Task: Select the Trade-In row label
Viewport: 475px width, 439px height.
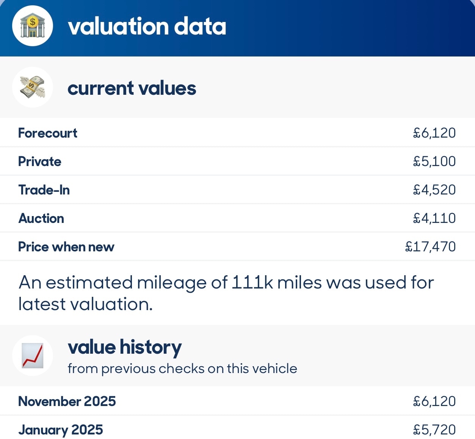Action: click(x=44, y=190)
